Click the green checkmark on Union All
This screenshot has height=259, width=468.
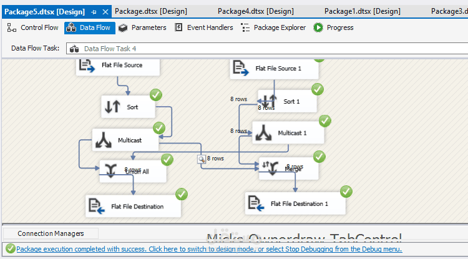tap(167, 160)
